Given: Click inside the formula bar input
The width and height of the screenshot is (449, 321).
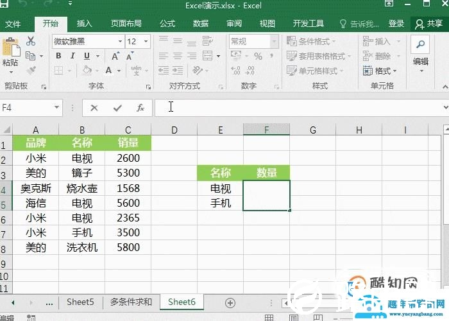Looking at the screenshot, I should (298, 107).
